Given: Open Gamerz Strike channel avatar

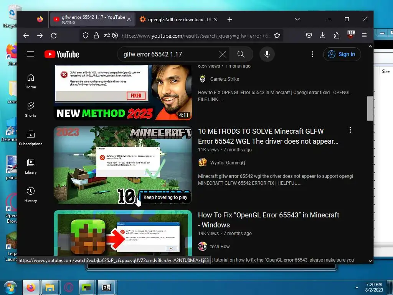Looking at the screenshot, I should click(203, 79).
